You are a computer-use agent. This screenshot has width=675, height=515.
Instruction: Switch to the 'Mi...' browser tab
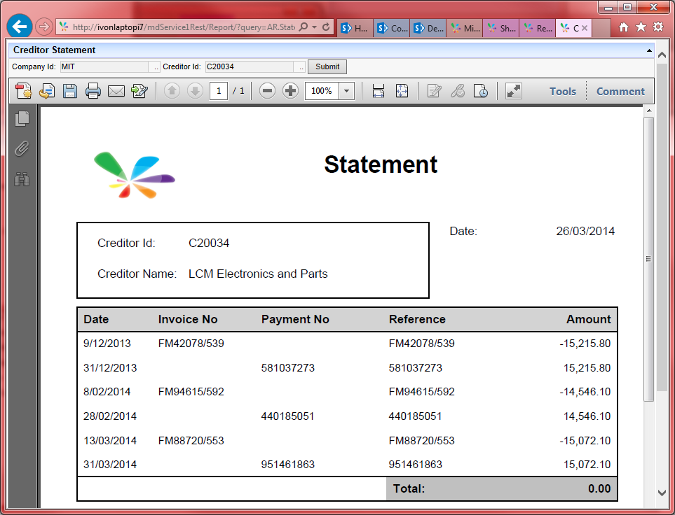[x=465, y=29]
